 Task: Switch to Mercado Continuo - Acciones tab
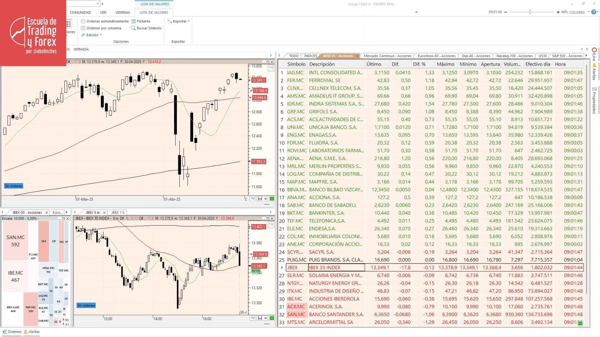[388, 56]
